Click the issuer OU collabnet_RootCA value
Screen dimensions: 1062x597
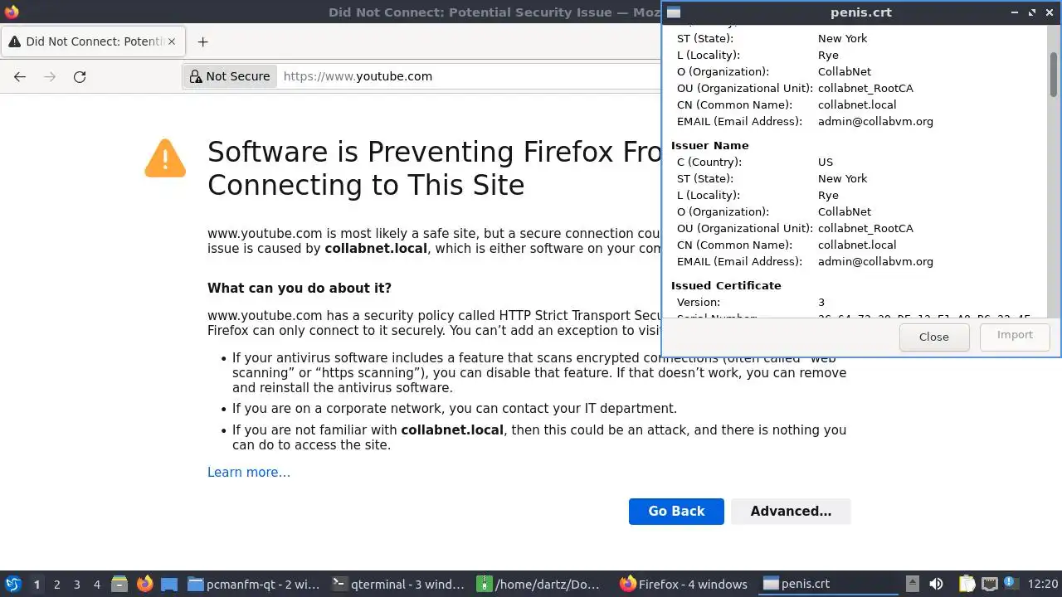coord(865,228)
